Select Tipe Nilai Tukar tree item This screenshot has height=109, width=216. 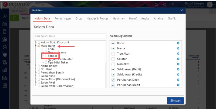(x=58, y=62)
